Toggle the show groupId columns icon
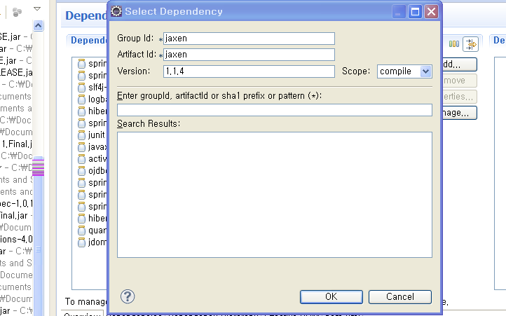The height and width of the screenshot is (316, 506). (x=453, y=44)
